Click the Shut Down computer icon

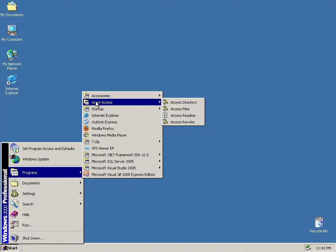point(14,238)
